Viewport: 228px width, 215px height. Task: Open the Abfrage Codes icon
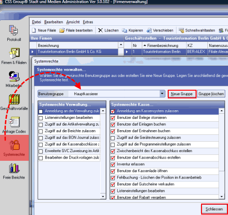[14, 122]
